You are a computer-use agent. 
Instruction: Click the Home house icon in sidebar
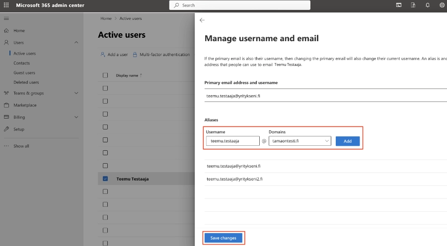click(6, 30)
